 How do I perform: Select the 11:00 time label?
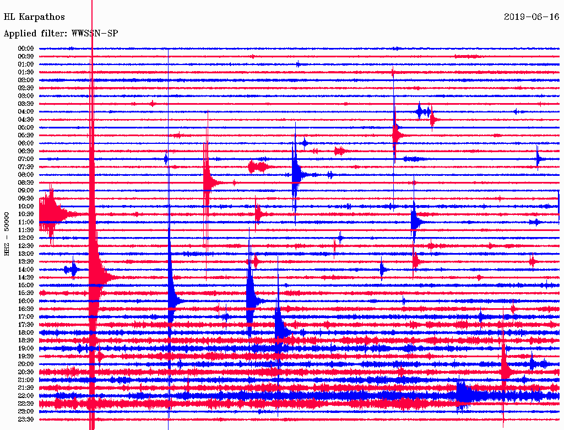pyautogui.click(x=26, y=222)
